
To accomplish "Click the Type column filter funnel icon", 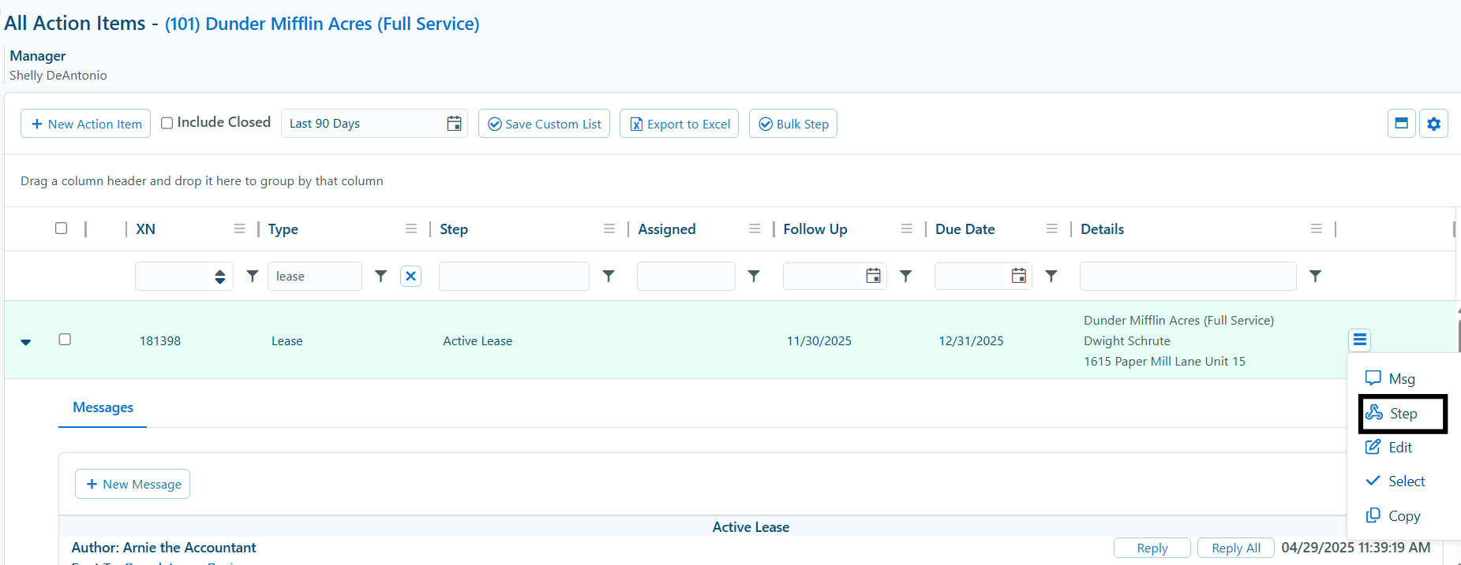I will 381,276.
